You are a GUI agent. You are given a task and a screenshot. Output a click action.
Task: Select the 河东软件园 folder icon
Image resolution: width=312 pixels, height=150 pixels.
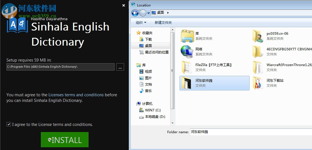[187, 83]
